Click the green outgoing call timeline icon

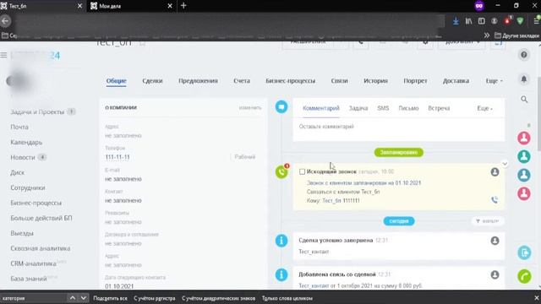tap(281, 172)
